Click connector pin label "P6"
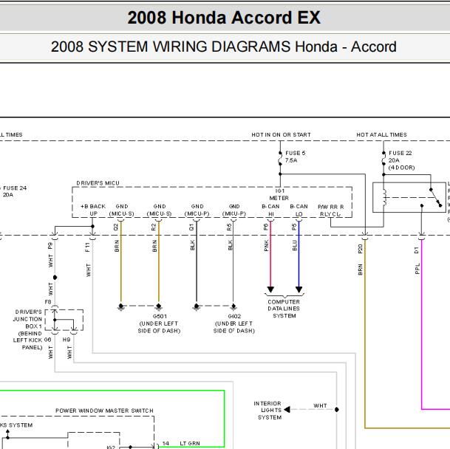The image size is (450, 449). point(266,227)
